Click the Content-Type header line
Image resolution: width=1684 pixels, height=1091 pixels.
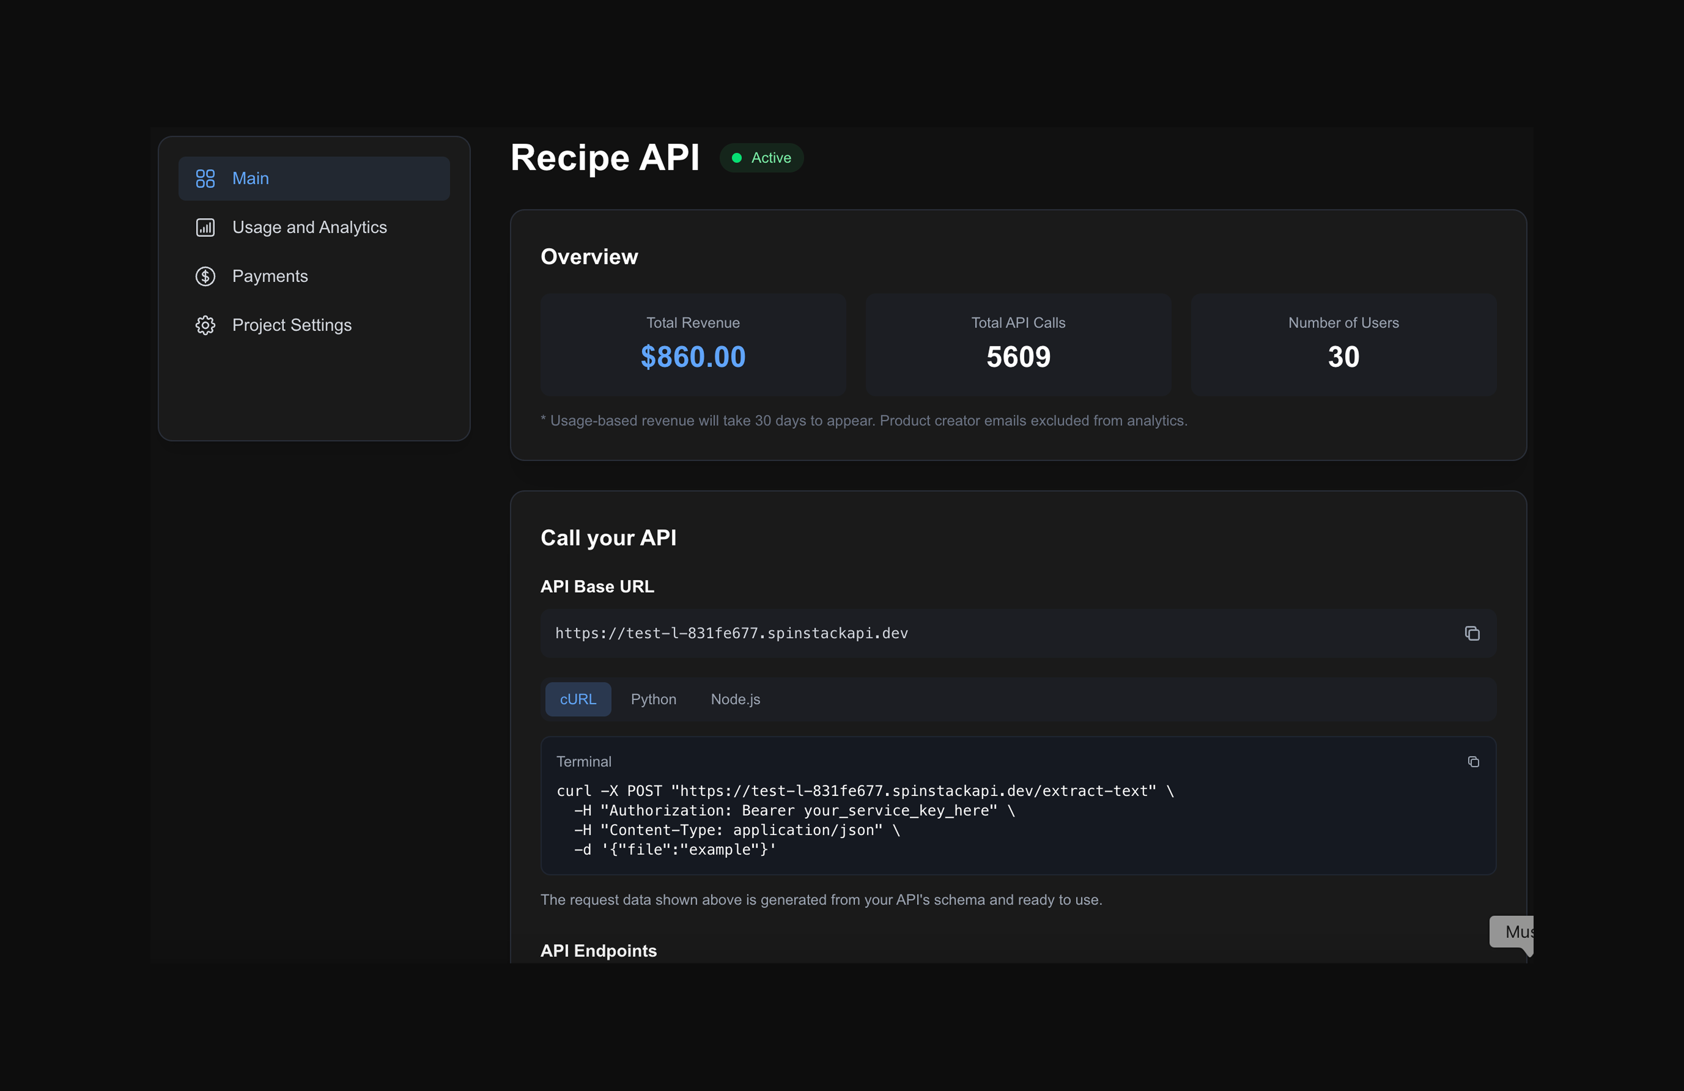click(736, 830)
